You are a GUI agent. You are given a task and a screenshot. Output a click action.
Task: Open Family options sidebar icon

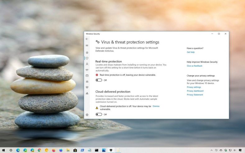pos(87,93)
